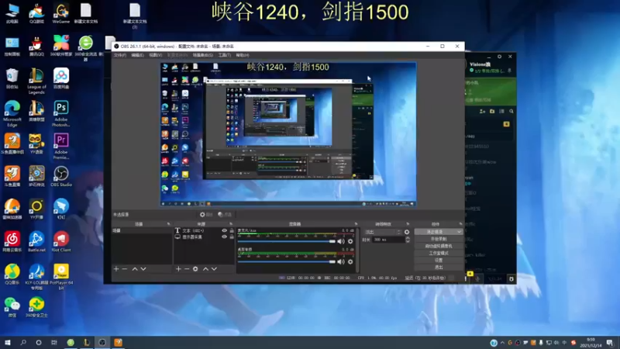The image size is (620, 349).
Task: Open the 麦克风/Aux audio settings gear
Action: pos(350,241)
